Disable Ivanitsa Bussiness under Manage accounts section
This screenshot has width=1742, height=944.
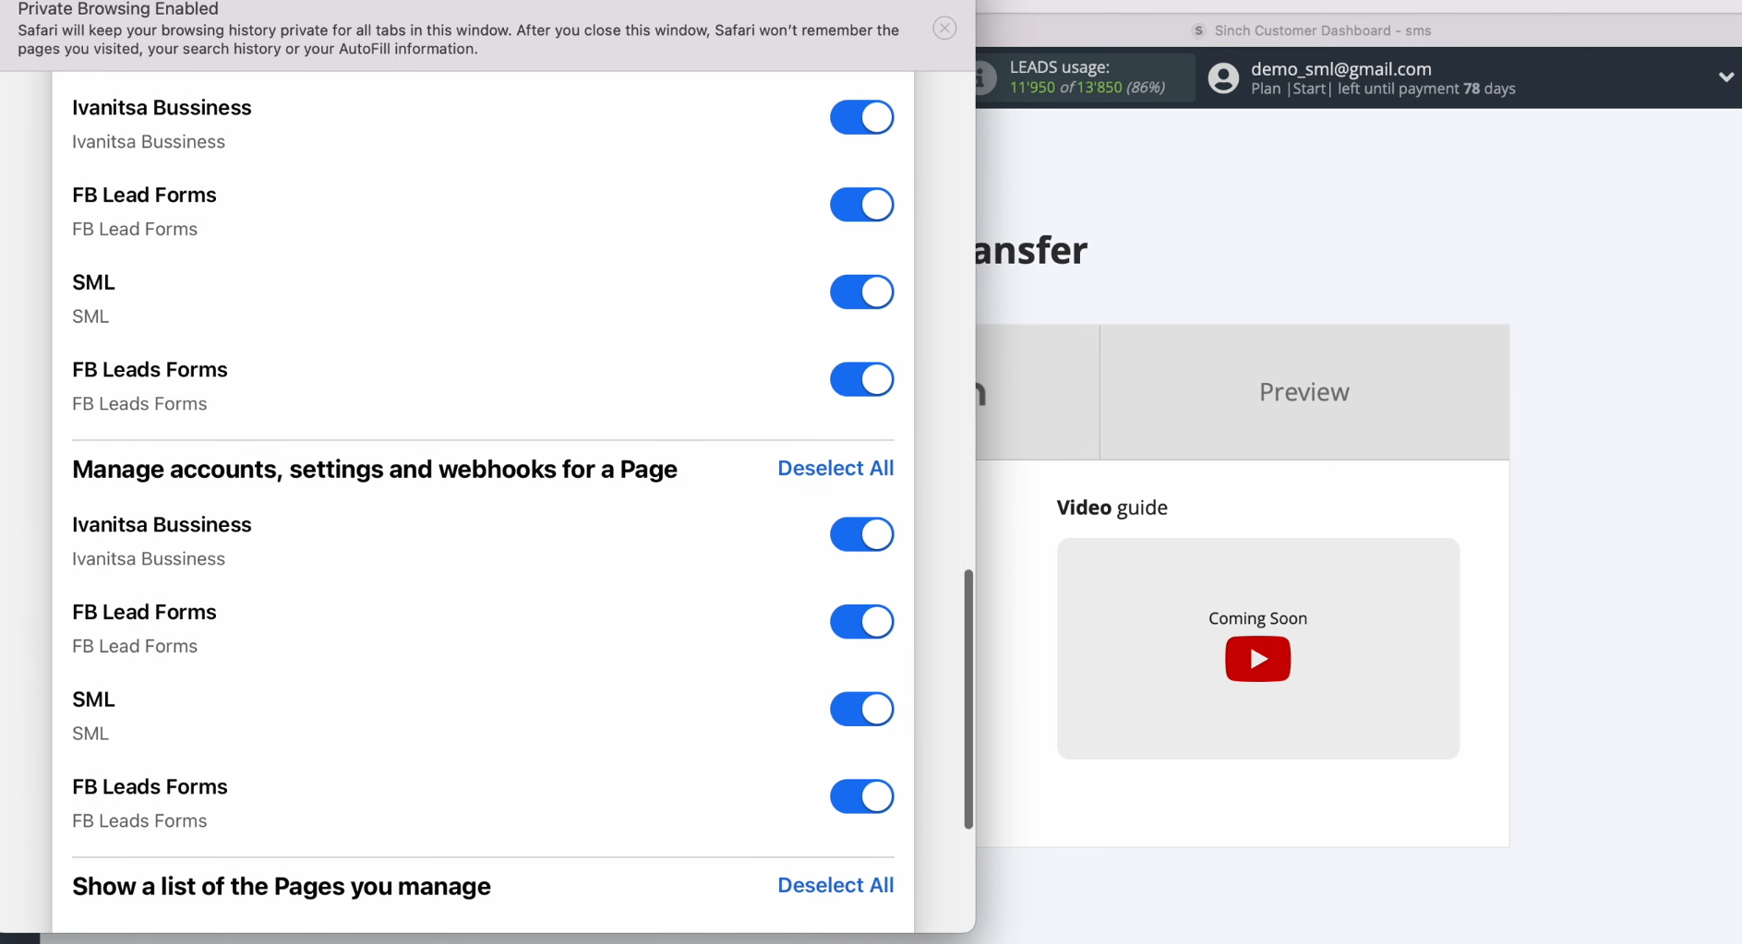click(861, 534)
